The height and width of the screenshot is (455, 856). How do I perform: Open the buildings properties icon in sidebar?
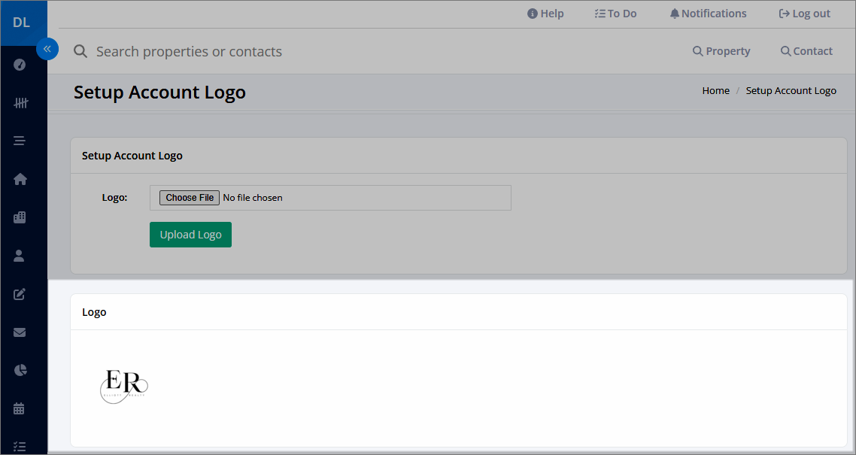click(x=19, y=217)
